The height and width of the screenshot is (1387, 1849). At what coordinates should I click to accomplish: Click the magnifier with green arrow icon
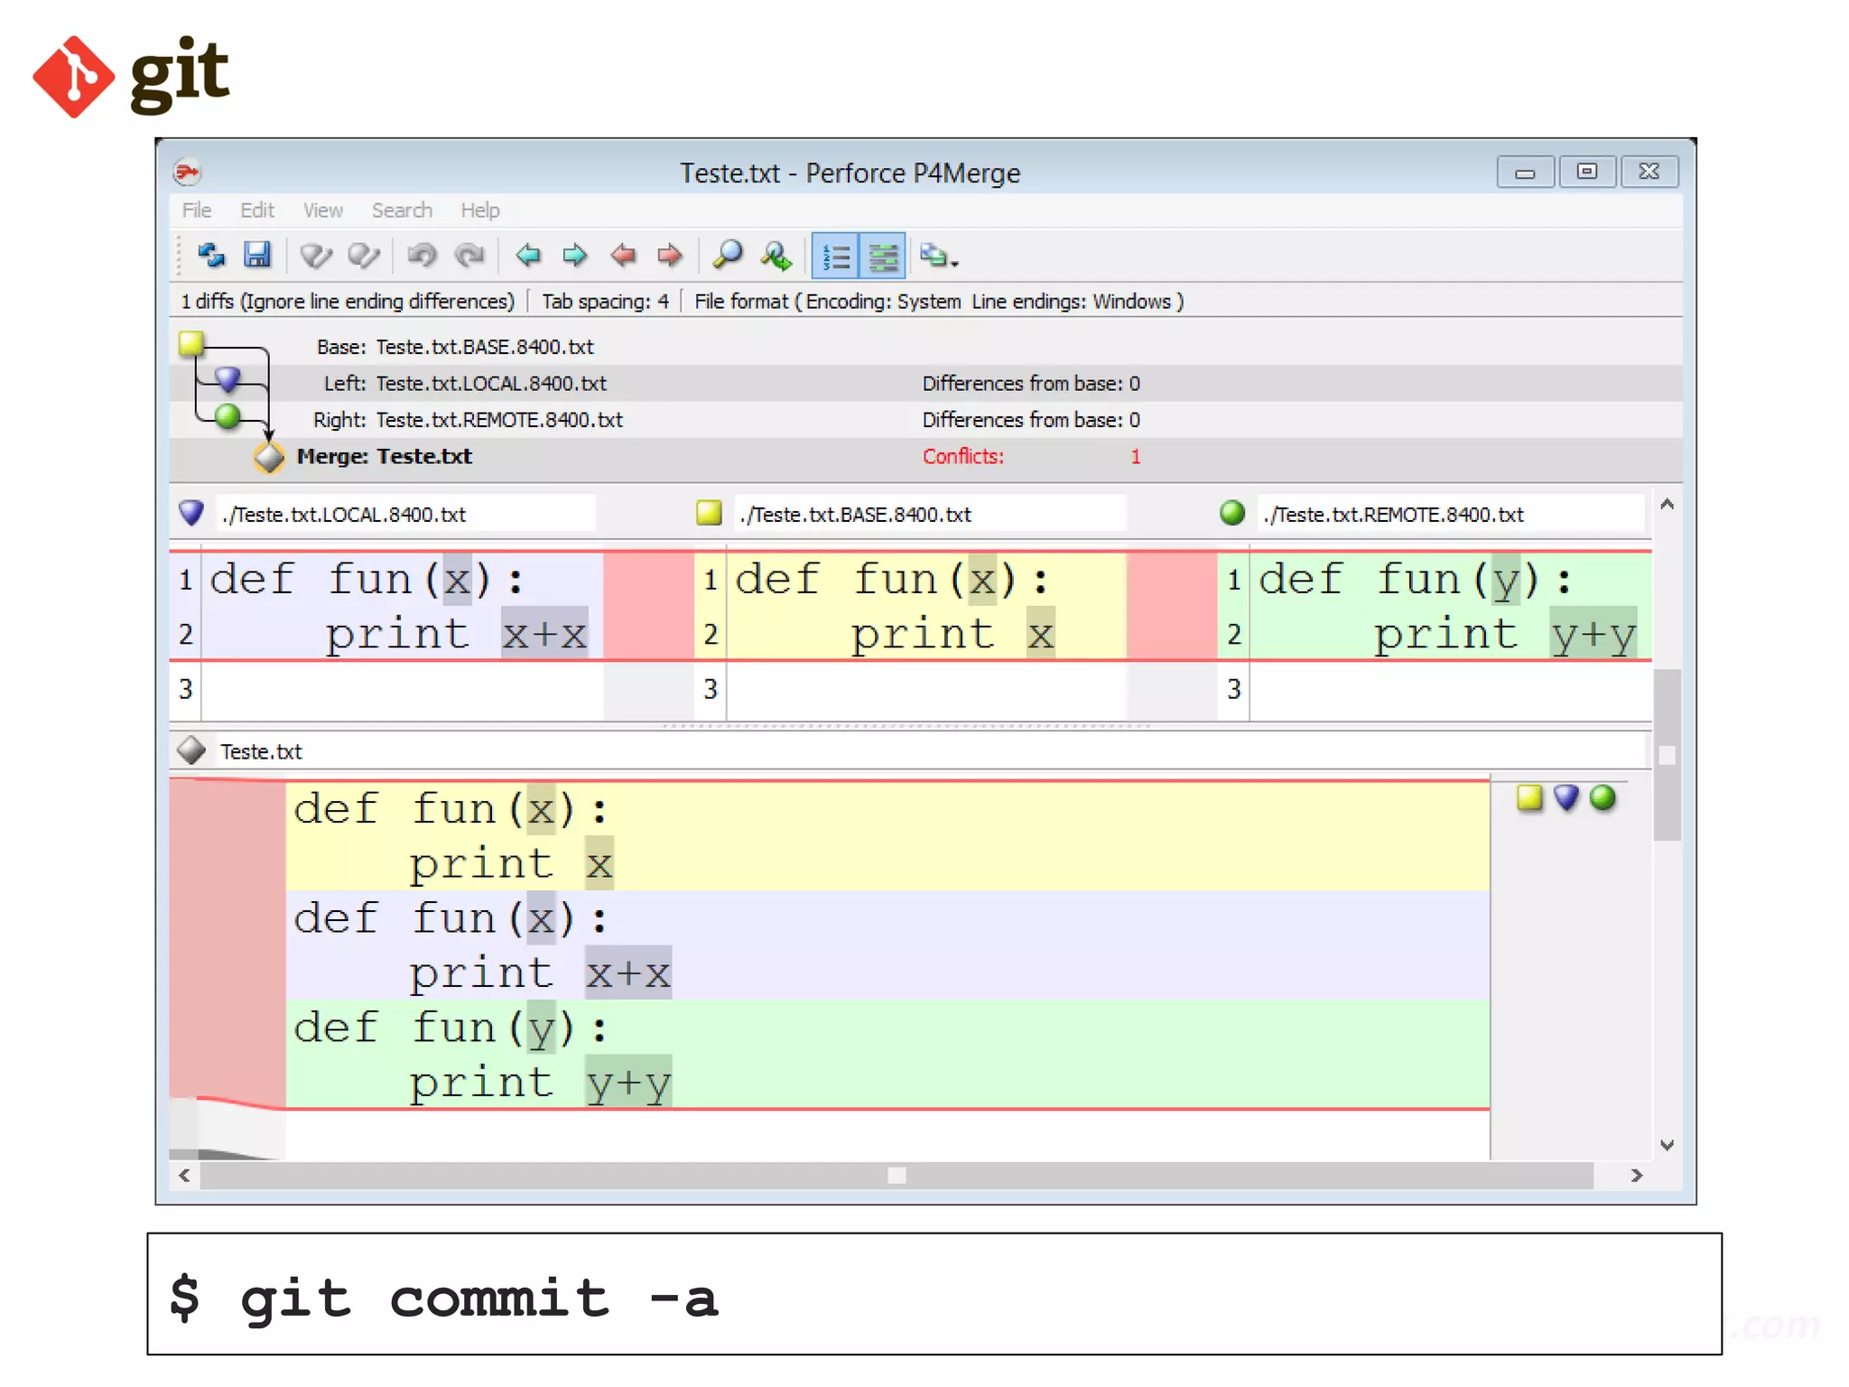(x=776, y=256)
